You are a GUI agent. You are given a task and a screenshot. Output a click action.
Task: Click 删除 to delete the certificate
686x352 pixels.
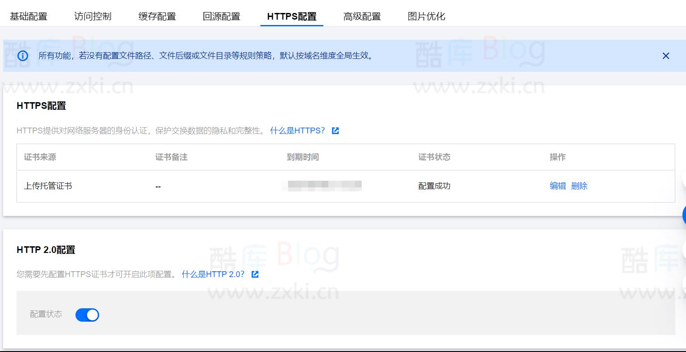click(x=579, y=186)
